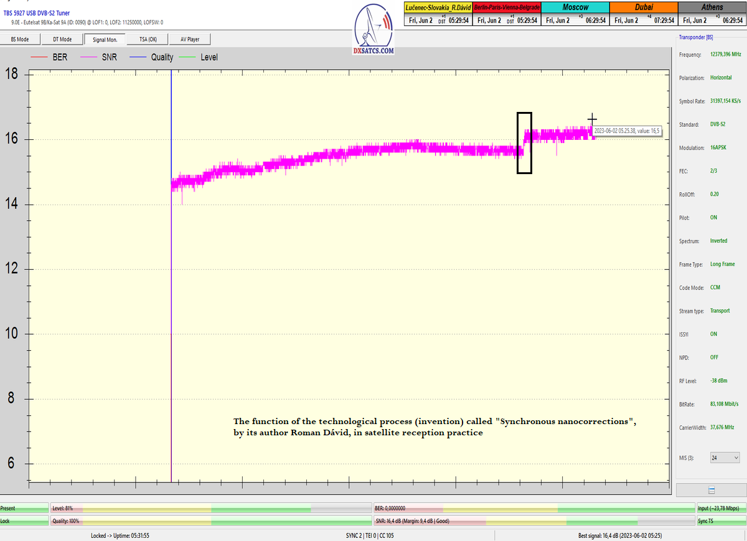Image resolution: width=747 pixels, height=541 pixels.
Task: Switch to the BS Mode tab
Action: pos(20,39)
